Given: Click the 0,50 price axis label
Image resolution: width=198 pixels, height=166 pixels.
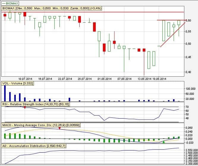Looking at the screenshot, I should click(189, 44).
